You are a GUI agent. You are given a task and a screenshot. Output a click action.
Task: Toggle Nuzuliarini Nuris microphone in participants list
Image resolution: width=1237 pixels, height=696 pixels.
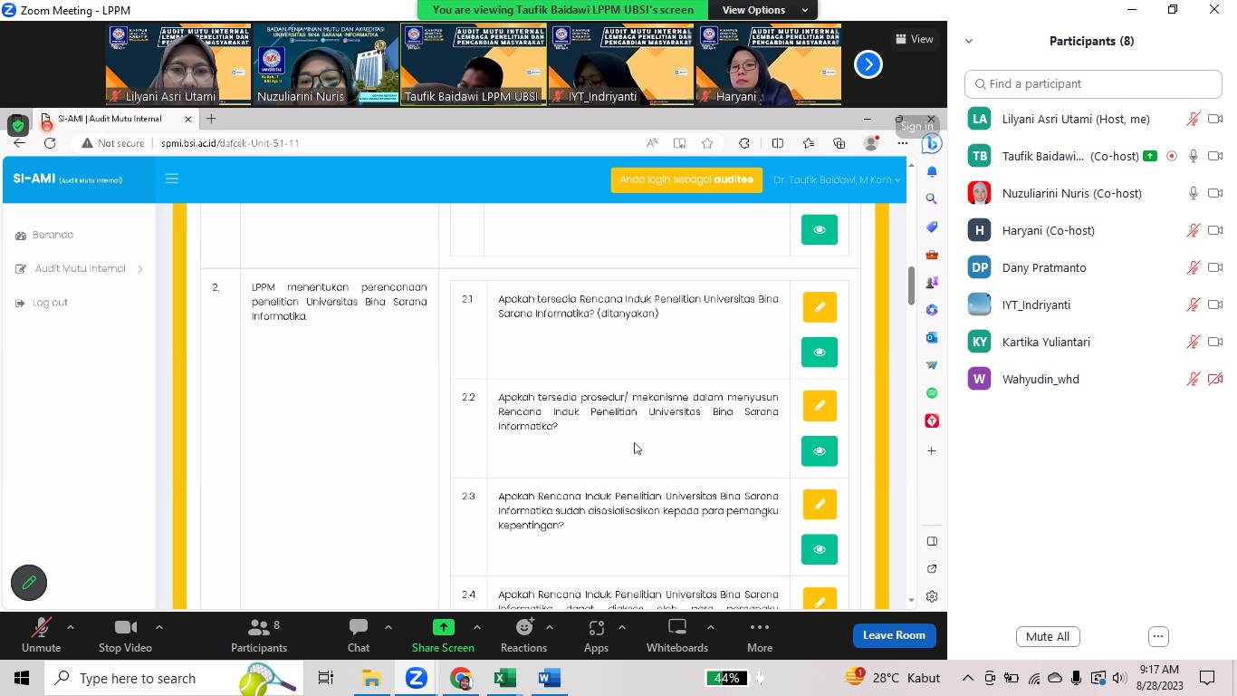(1194, 193)
